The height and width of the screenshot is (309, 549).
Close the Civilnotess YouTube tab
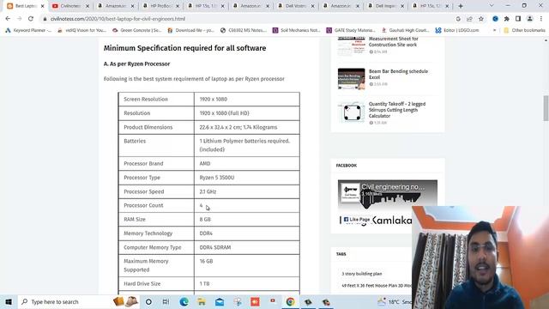pyautogui.click(x=87, y=6)
